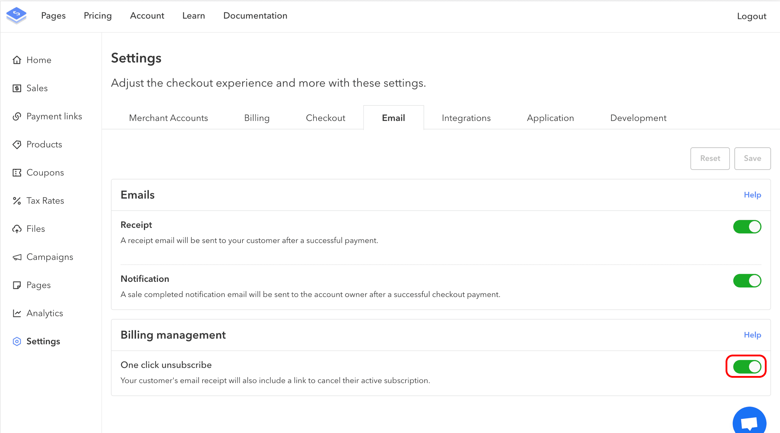Select Documentation in top navigation
780x433 pixels.
pyautogui.click(x=255, y=16)
